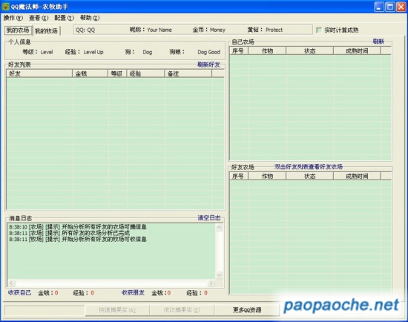Click 作物 column header in 自己农场 table
Viewport: 408px width, 322px height.
267,50
